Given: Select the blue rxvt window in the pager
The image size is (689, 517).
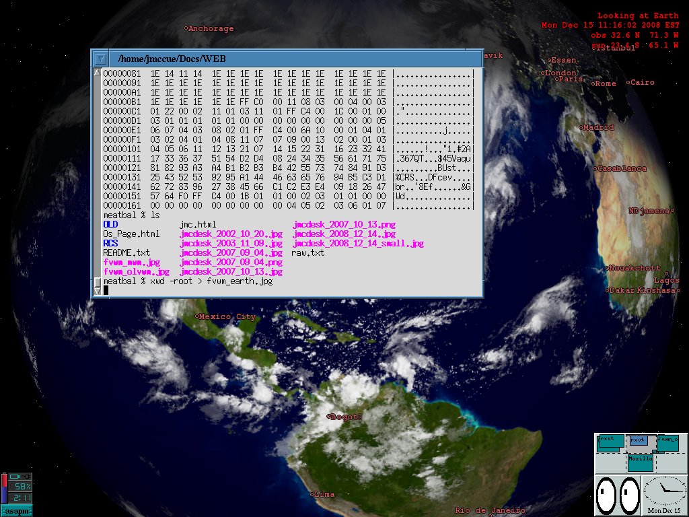Looking at the screenshot, I should pyautogui.click(x=639, y=440).
